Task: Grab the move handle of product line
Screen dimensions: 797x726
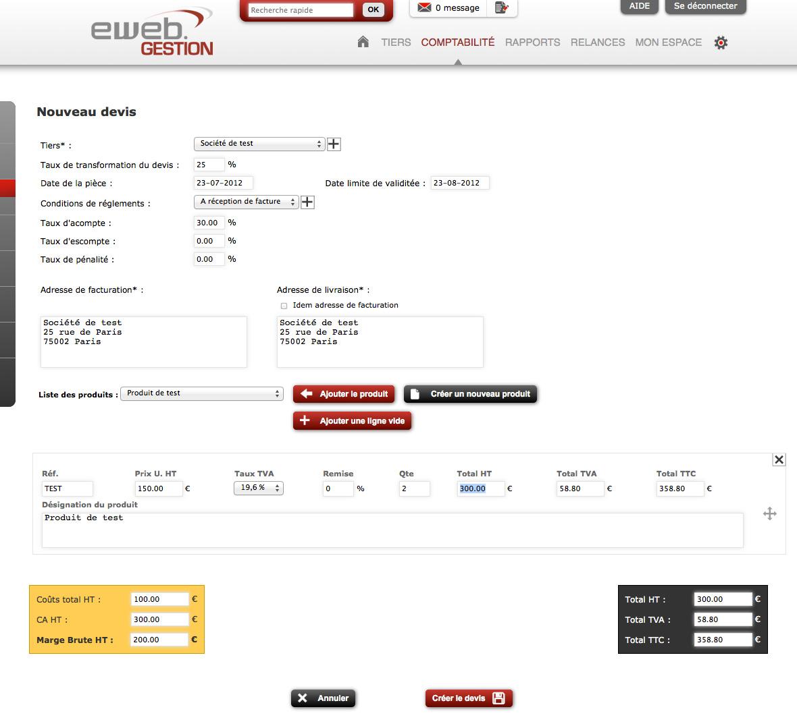Action: tap(769, 513)
